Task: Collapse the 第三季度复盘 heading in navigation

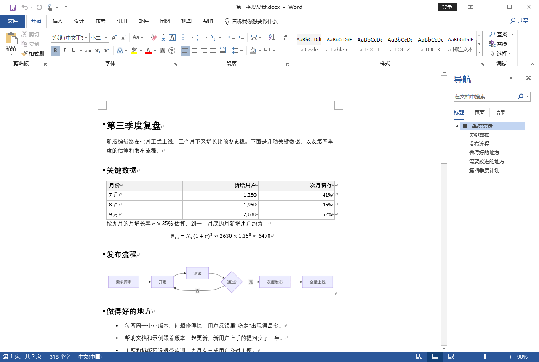Action: pos(457,126)
